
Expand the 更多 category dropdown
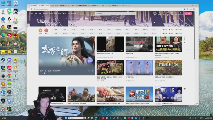click(x=154, y=33)
